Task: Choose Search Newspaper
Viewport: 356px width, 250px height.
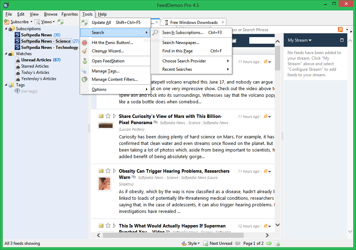Action: click(191, 43)
